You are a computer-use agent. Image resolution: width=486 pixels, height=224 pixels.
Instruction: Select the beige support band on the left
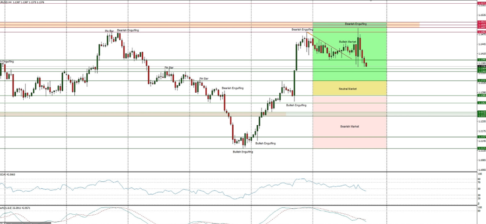coord(139,114)
